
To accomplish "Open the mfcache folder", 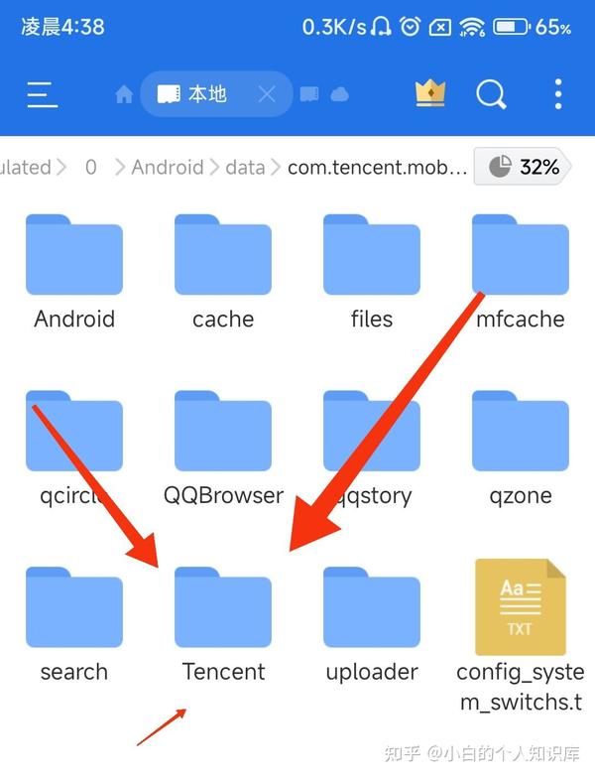I will [521, 273].
